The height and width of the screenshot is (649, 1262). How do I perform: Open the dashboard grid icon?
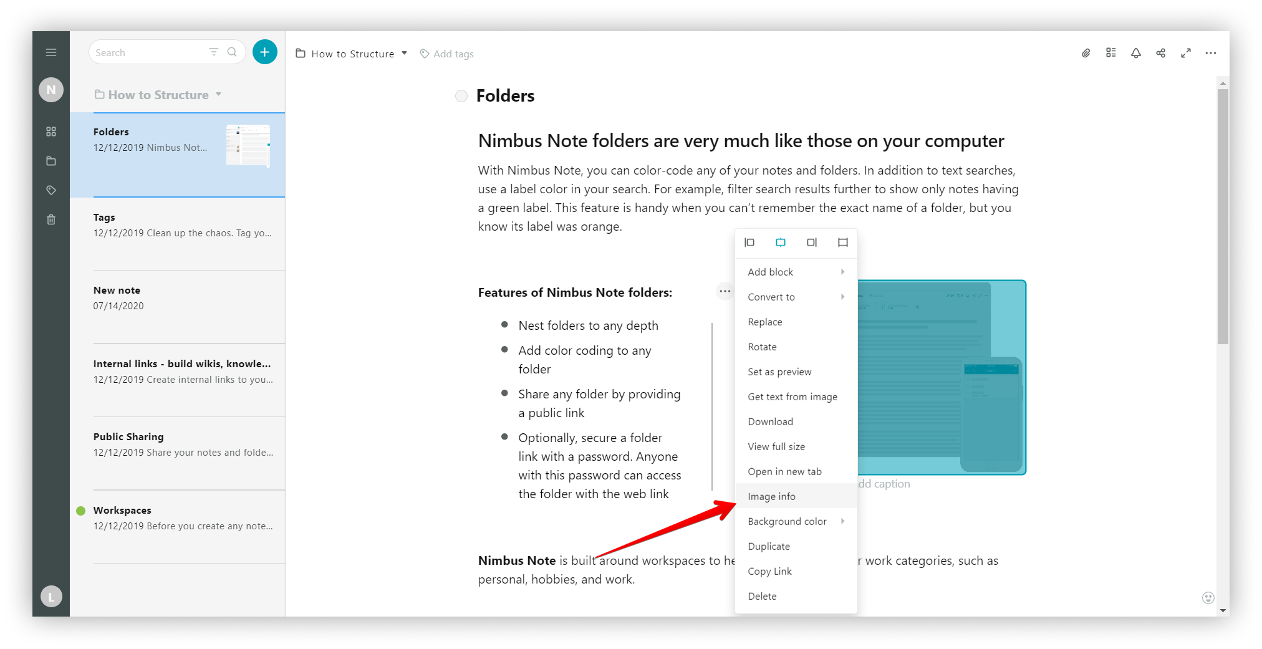point(51,132)
